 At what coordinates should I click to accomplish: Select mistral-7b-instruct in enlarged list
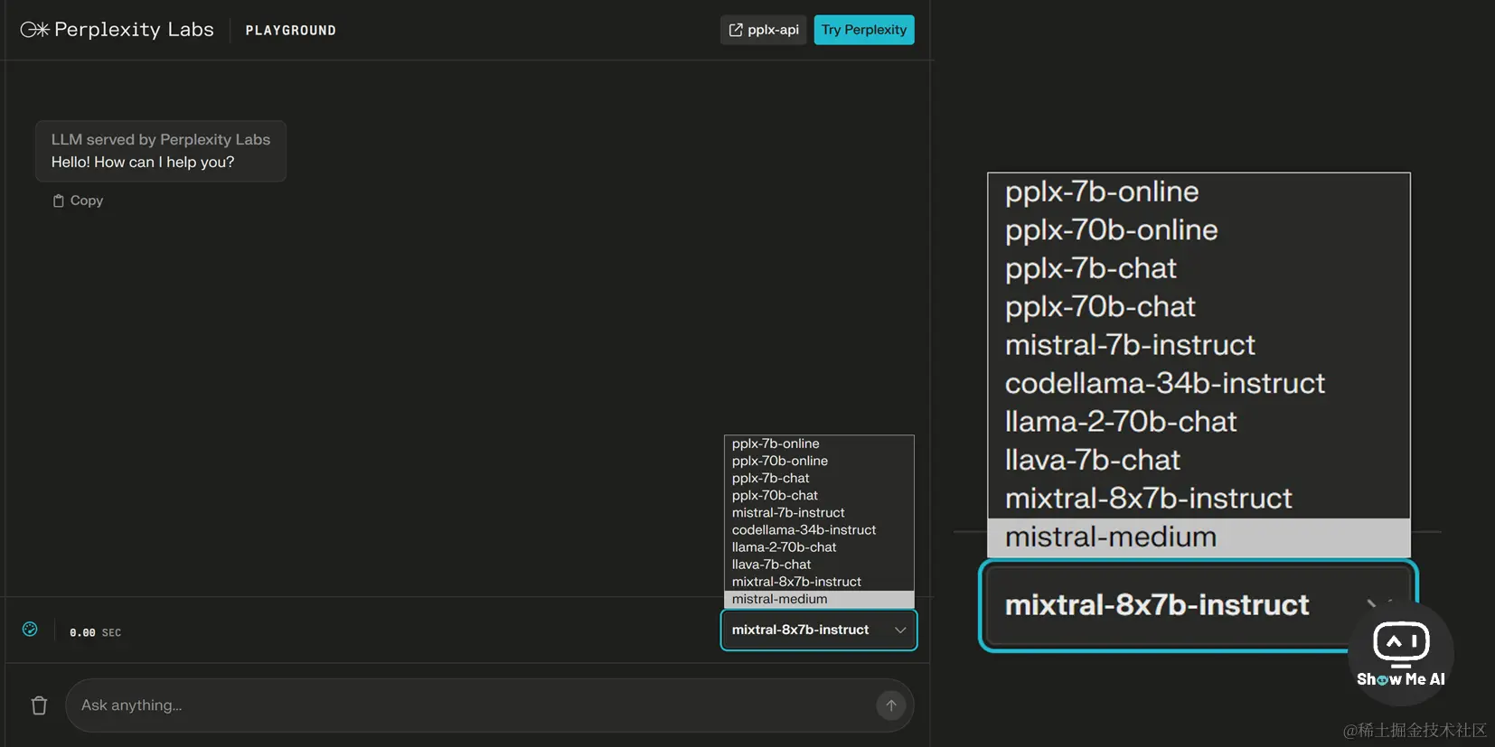[x=1199, y=345]
